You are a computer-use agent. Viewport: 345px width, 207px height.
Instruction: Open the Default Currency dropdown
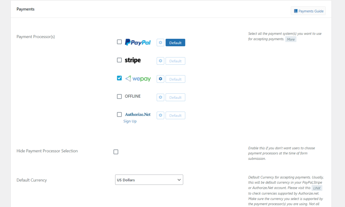point(149,180)
